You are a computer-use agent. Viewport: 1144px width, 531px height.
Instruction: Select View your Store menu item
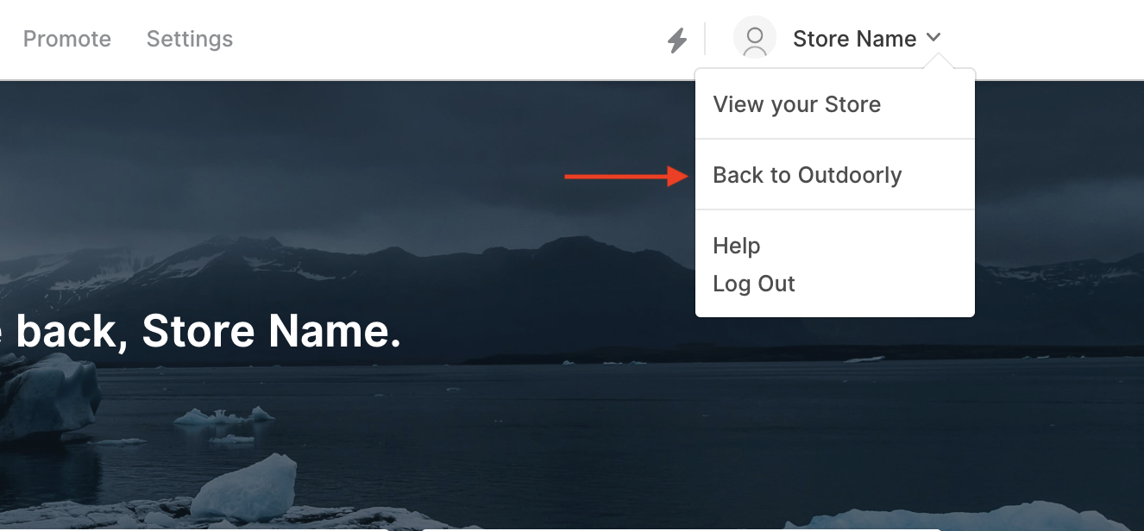tap(796, 104)
